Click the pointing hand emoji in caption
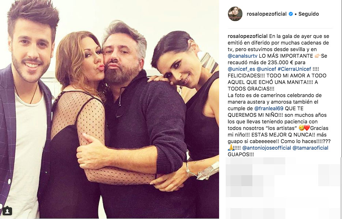The image size is (342, 219). tap(317, 56)
